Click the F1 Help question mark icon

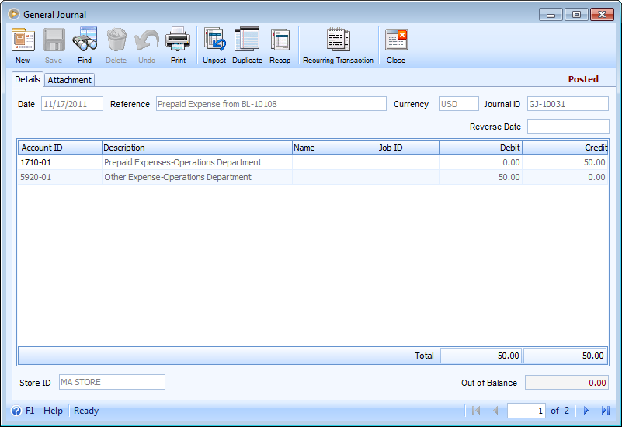pyautogui.click(x=16, y=411)
